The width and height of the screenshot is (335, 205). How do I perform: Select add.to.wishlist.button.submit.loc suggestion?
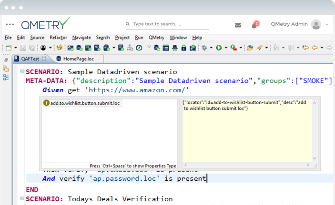coord(82,103)
